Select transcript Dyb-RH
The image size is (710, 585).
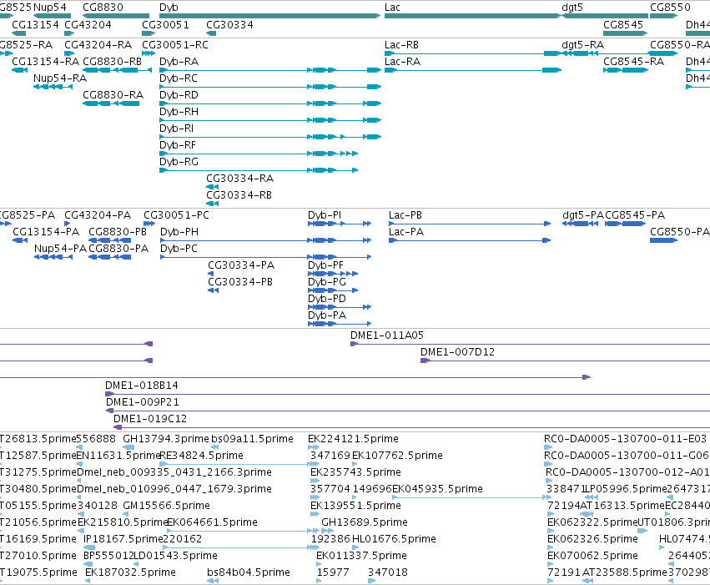pyautogui.click(x=179, y=112)
